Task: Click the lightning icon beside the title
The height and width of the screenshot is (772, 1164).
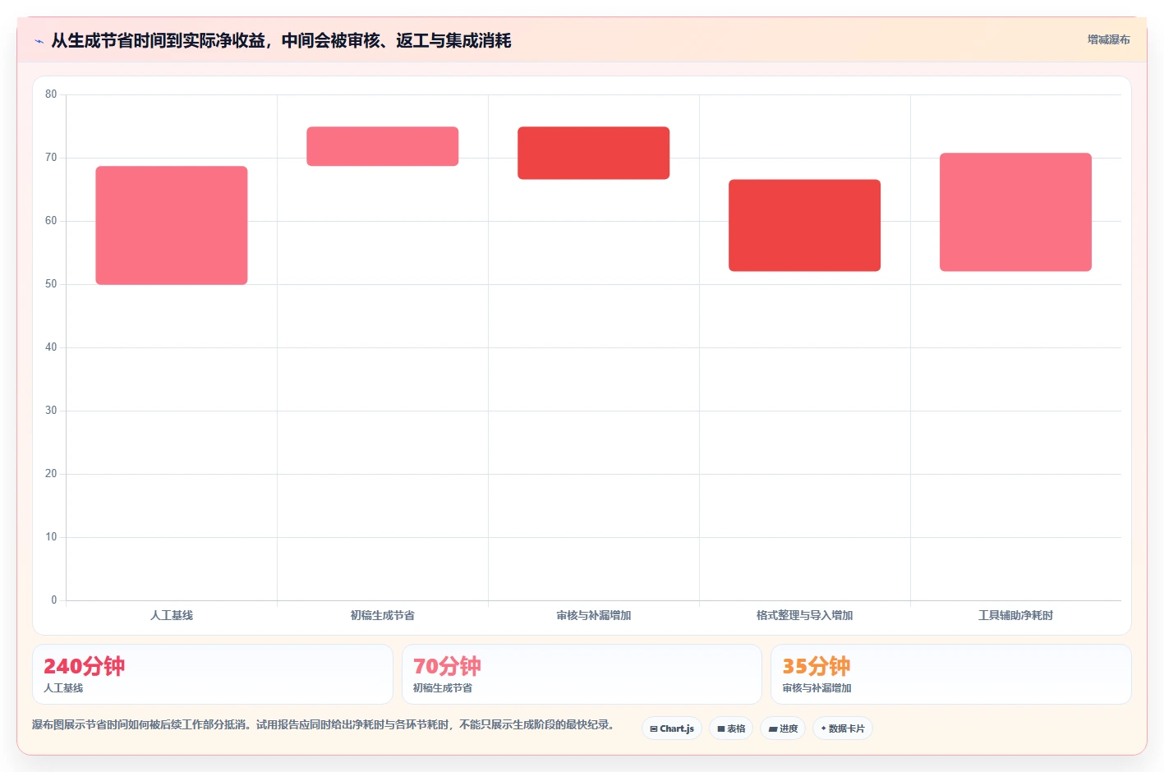Action: click(x=39, y=41)
